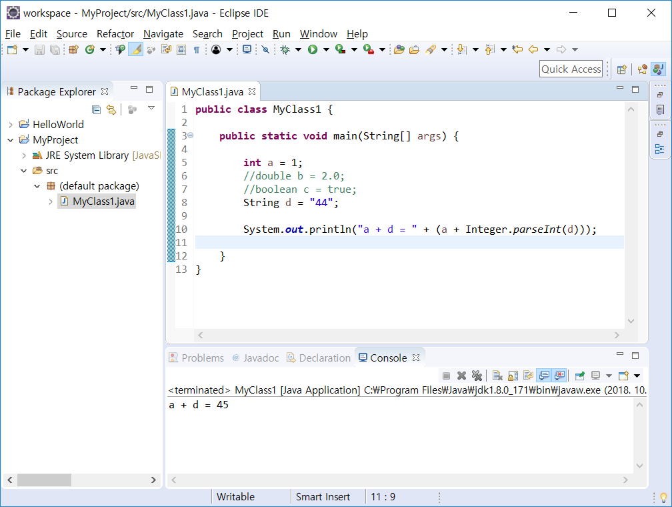Toggle Scroll Lock in Console
This screenshot has width=672, height=507.
pos(513,376)
